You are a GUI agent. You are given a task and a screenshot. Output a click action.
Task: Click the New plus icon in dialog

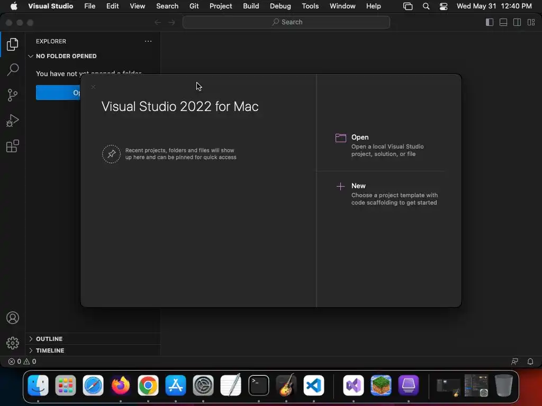coord(340,187)
